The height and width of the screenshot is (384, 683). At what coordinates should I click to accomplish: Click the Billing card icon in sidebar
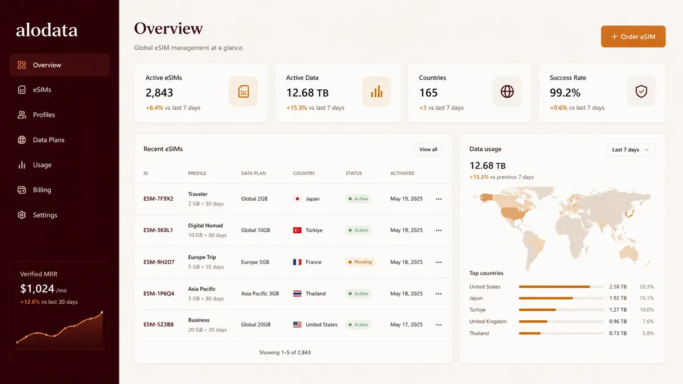pyautogui.click(x=22, y=190)
